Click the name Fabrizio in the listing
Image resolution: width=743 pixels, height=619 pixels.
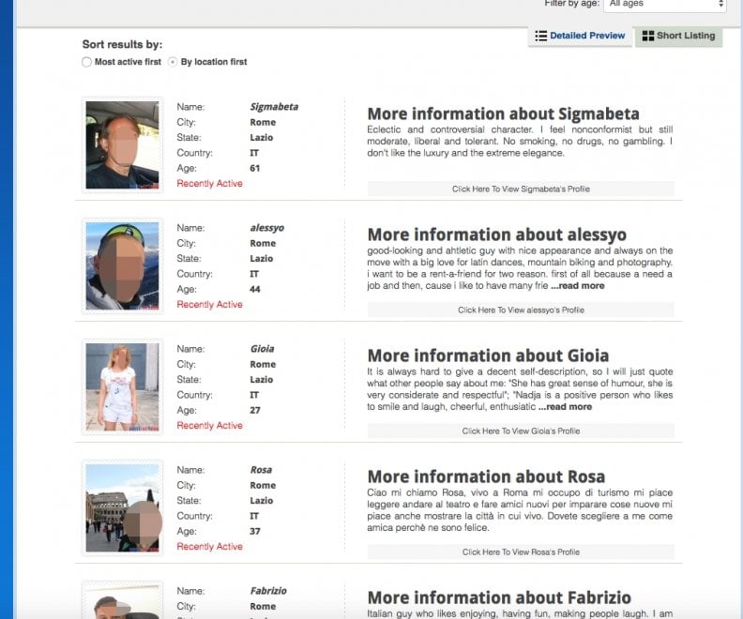pyautogui.click(x=268, y=591)
